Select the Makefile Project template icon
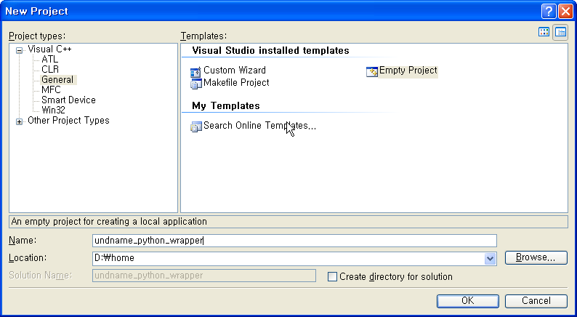577x317 pixels. pyautogui.click(x=195, y=84)
